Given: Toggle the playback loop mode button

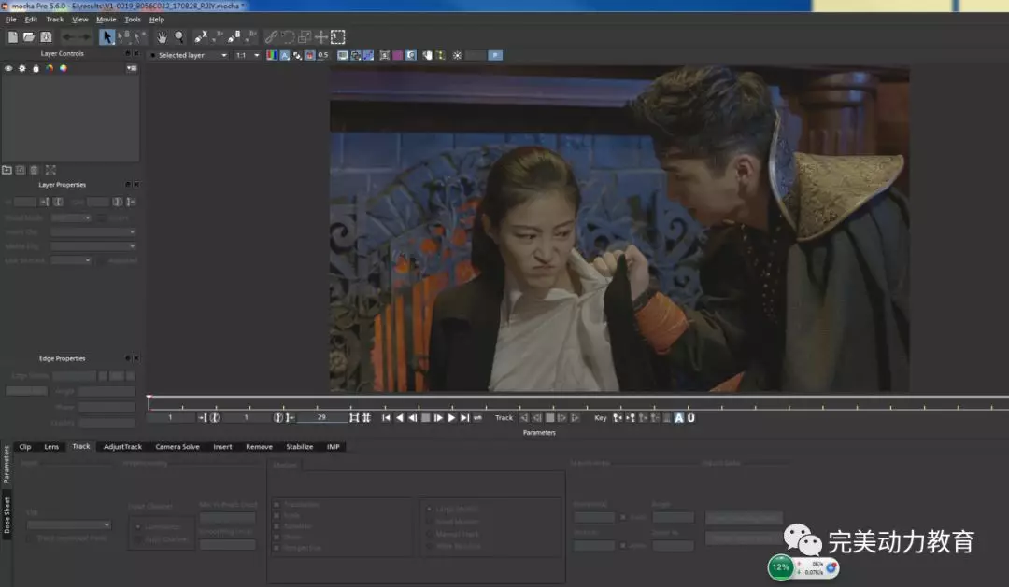Looking at the screenshot, I should point(477,418).
